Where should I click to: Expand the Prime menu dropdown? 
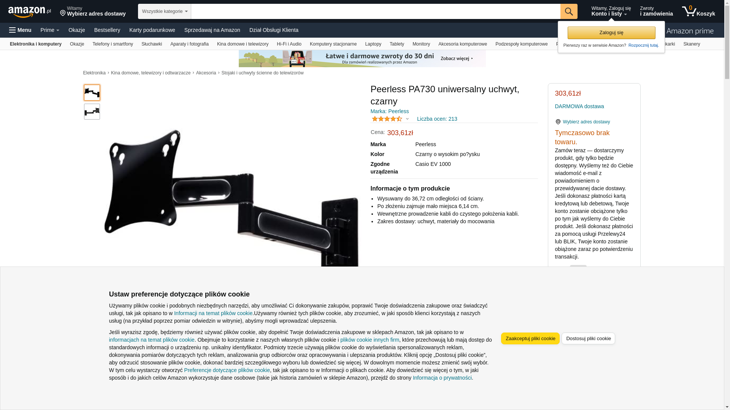50,30
